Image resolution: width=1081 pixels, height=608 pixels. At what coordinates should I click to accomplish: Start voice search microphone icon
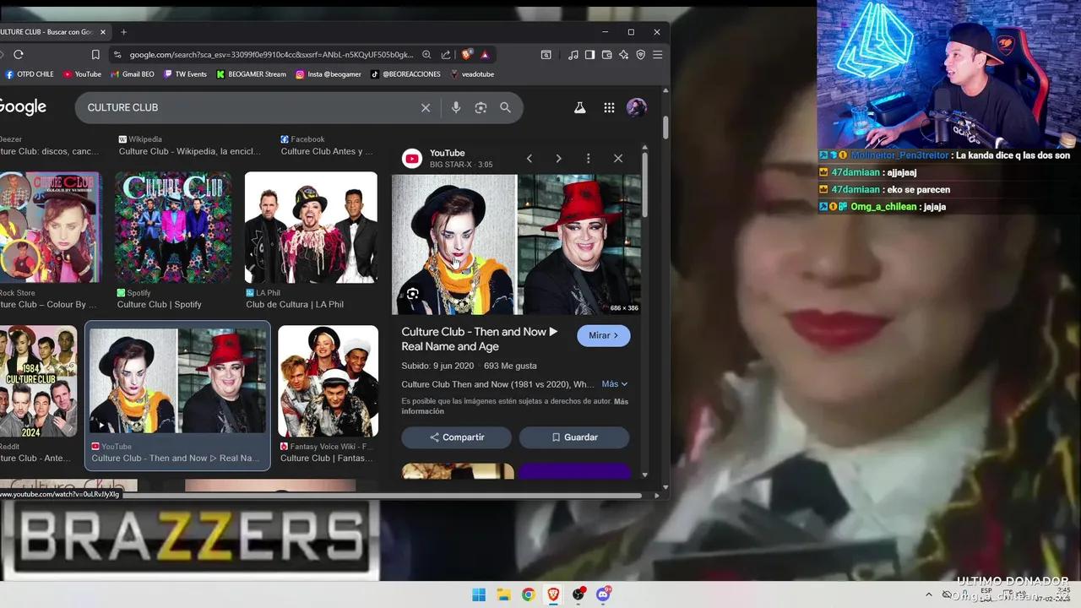[x=456, y=107]
